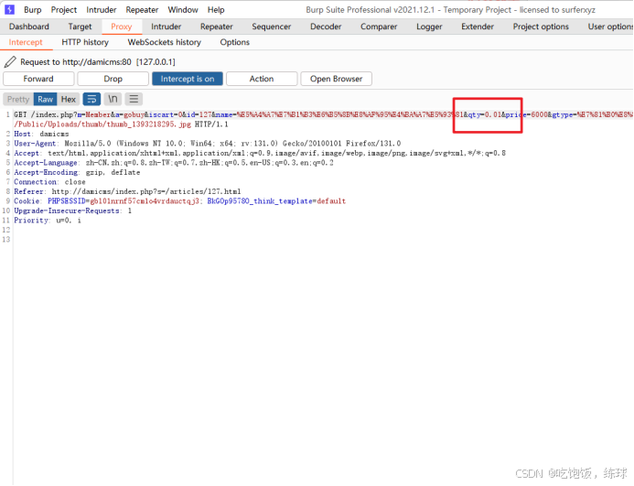Open the proxy Options sub-tab
The height and width of the screenshot is (486, 634).
[x=234, y=42]
